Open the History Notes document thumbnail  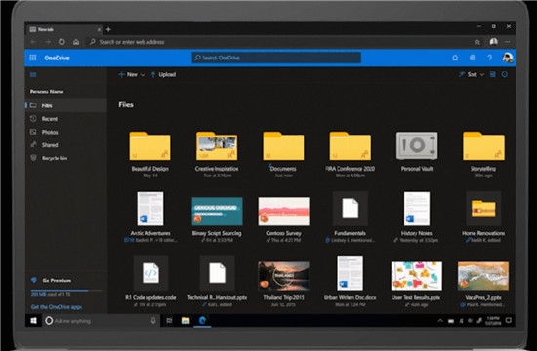(417, 209)
